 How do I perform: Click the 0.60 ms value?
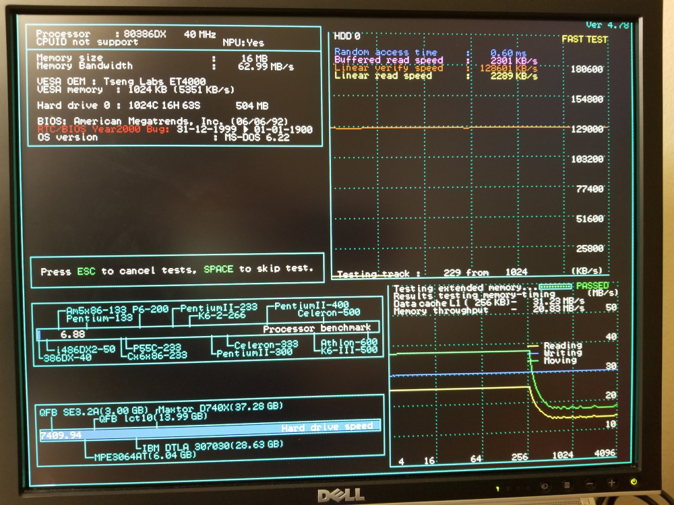pos(508,53)
